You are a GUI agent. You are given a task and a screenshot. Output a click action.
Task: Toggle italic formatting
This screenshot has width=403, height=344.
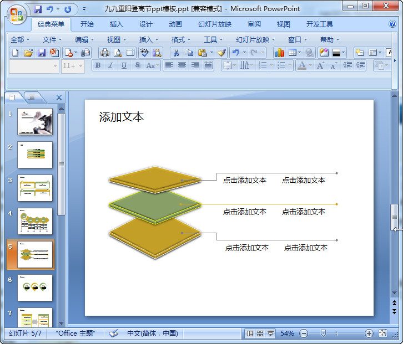click(111, 65)
